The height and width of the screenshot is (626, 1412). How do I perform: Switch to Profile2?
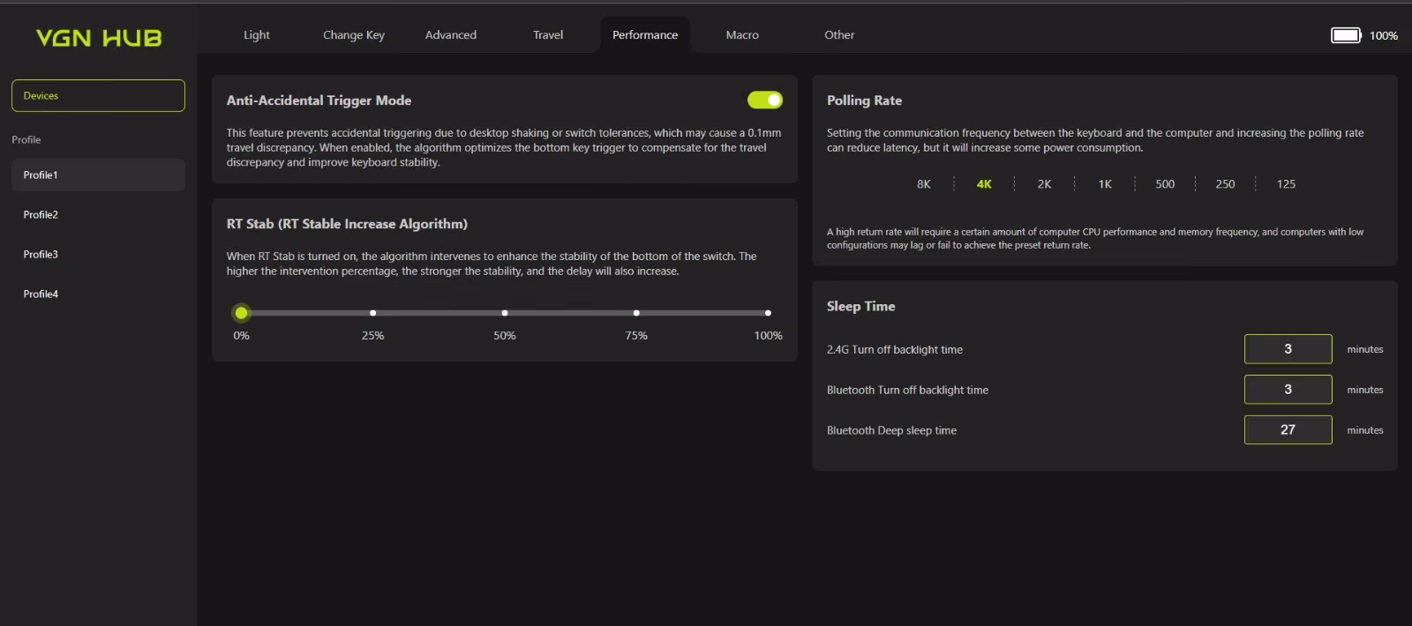(98, 215)
